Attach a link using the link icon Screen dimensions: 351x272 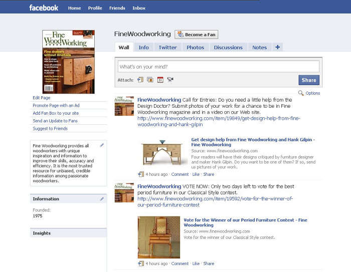coord(140,80)
